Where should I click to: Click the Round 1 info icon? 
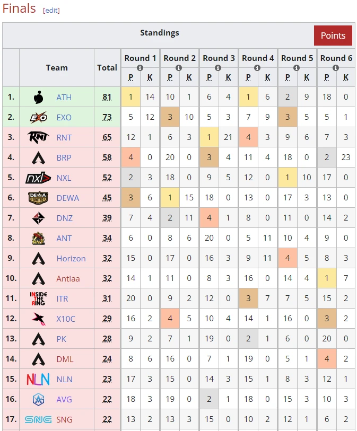tap(140, 68)
